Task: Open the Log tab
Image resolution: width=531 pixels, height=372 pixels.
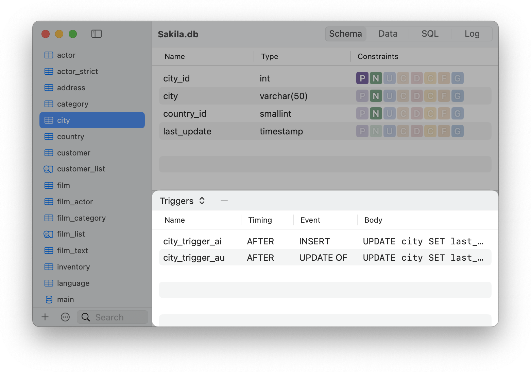Action: [472, 34]
